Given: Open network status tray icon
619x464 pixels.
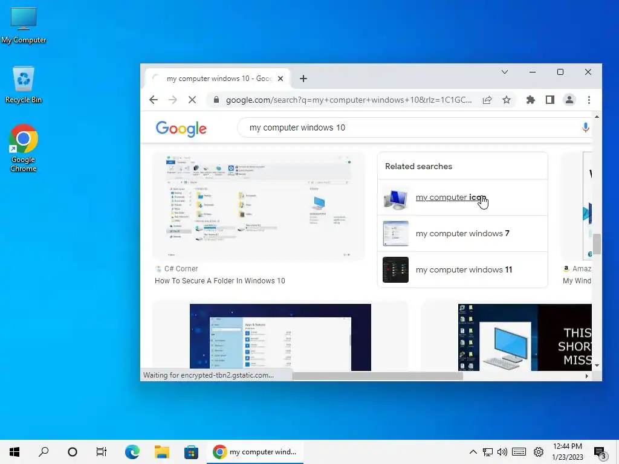Looking at the screenshot, I should coord(488,452).
